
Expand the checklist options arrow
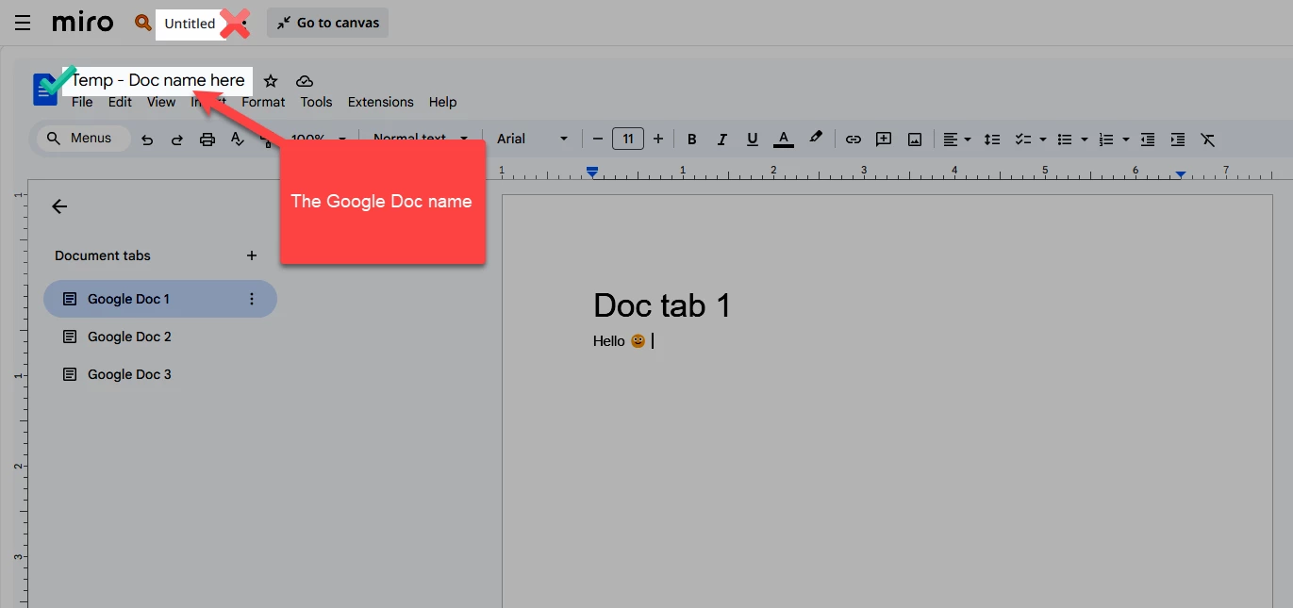(x=1042, y=140)
